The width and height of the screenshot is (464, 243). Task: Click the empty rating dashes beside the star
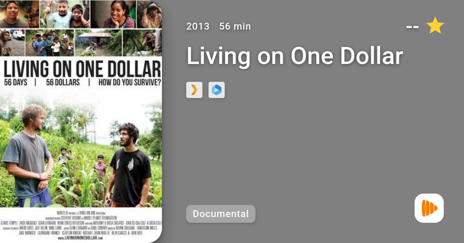click(x=412, y=27)
